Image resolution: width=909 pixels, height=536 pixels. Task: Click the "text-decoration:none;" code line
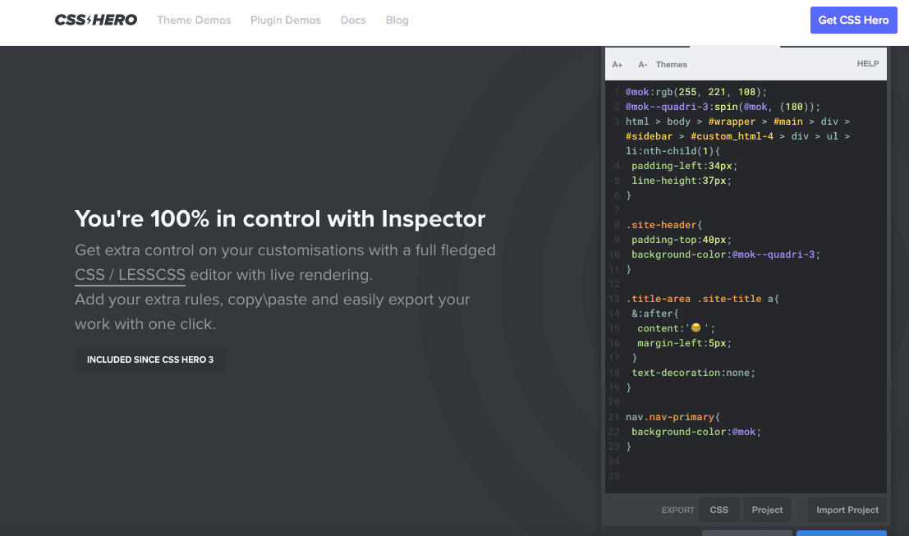click(x=693, y=373)
